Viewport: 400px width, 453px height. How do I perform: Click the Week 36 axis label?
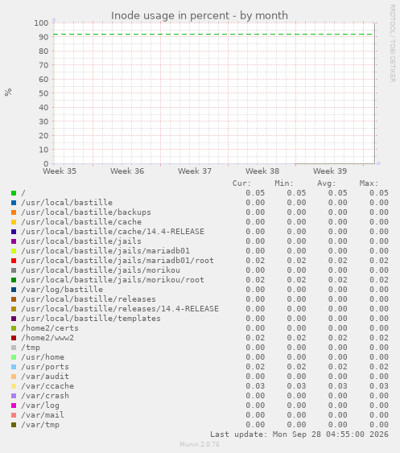click(127, 171)
